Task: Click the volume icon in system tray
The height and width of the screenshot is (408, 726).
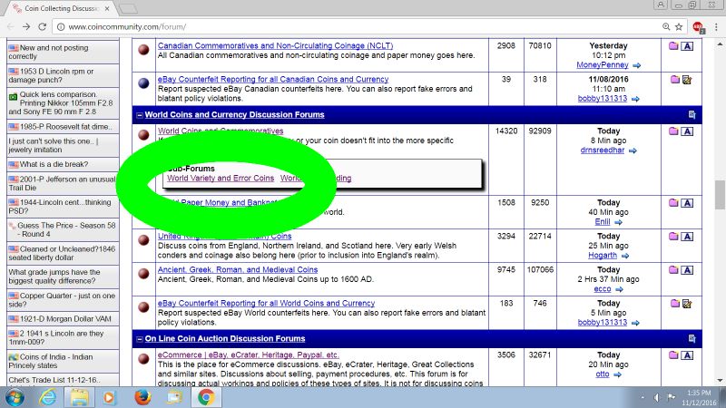Action: pyautogui.click(x=656, y=397)
